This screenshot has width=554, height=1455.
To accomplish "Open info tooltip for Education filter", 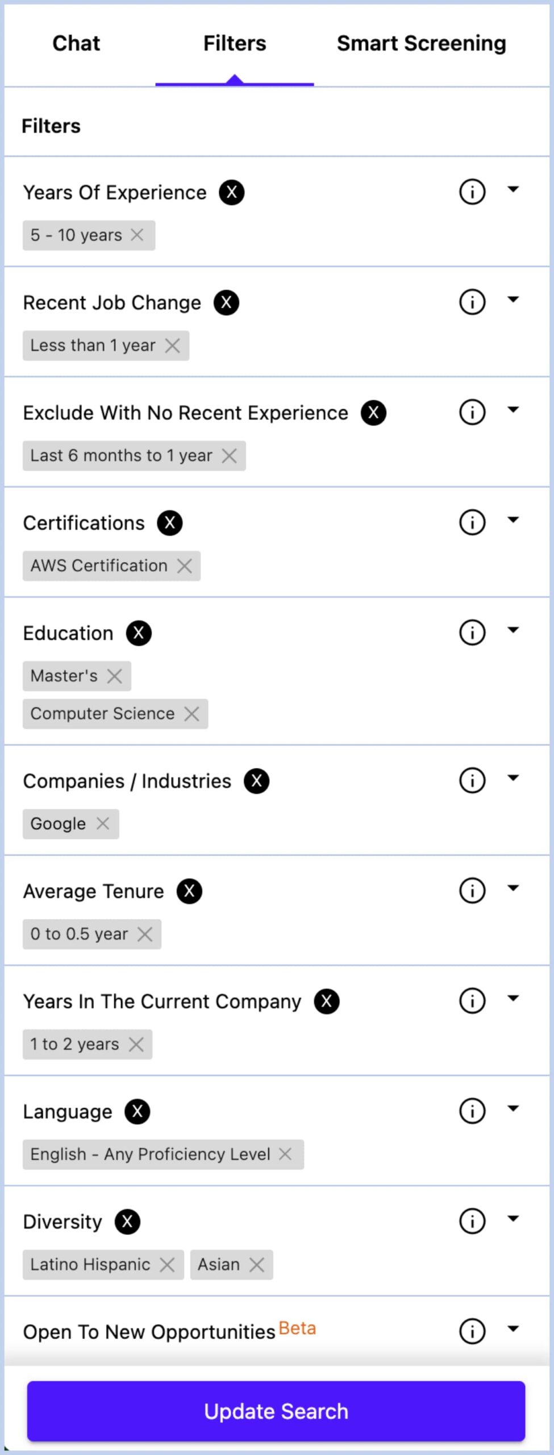I will click(x=472, y=633).
